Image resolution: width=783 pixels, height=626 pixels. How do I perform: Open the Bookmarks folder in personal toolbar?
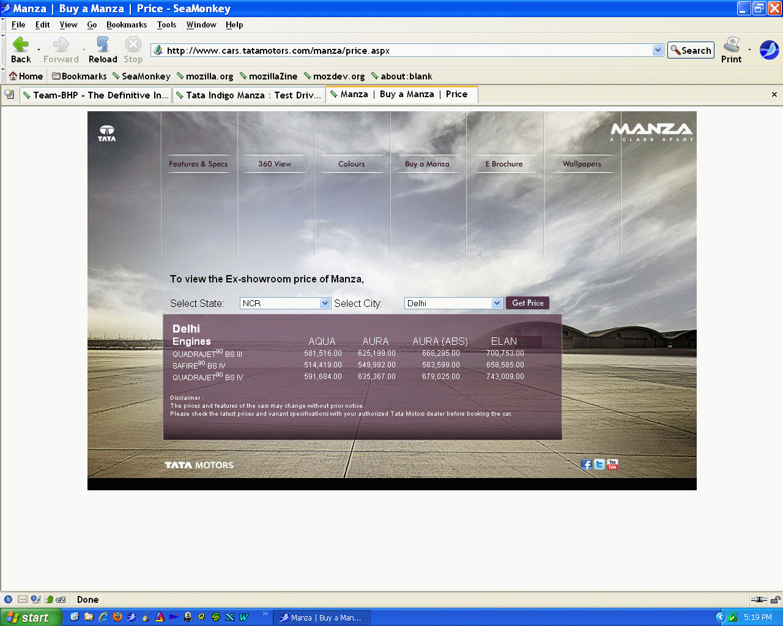[x=80, y=76]
